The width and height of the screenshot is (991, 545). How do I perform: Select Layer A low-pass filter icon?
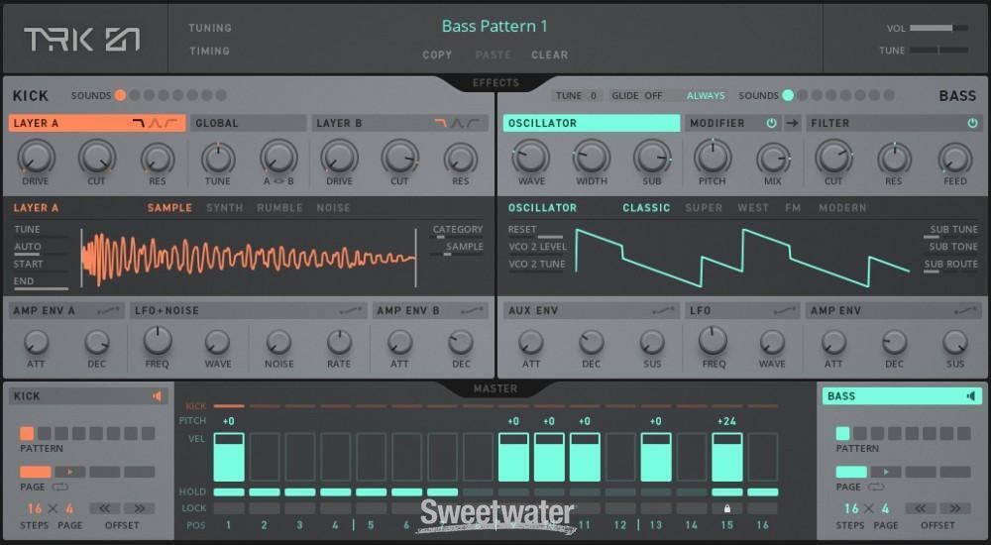[139, 123]
